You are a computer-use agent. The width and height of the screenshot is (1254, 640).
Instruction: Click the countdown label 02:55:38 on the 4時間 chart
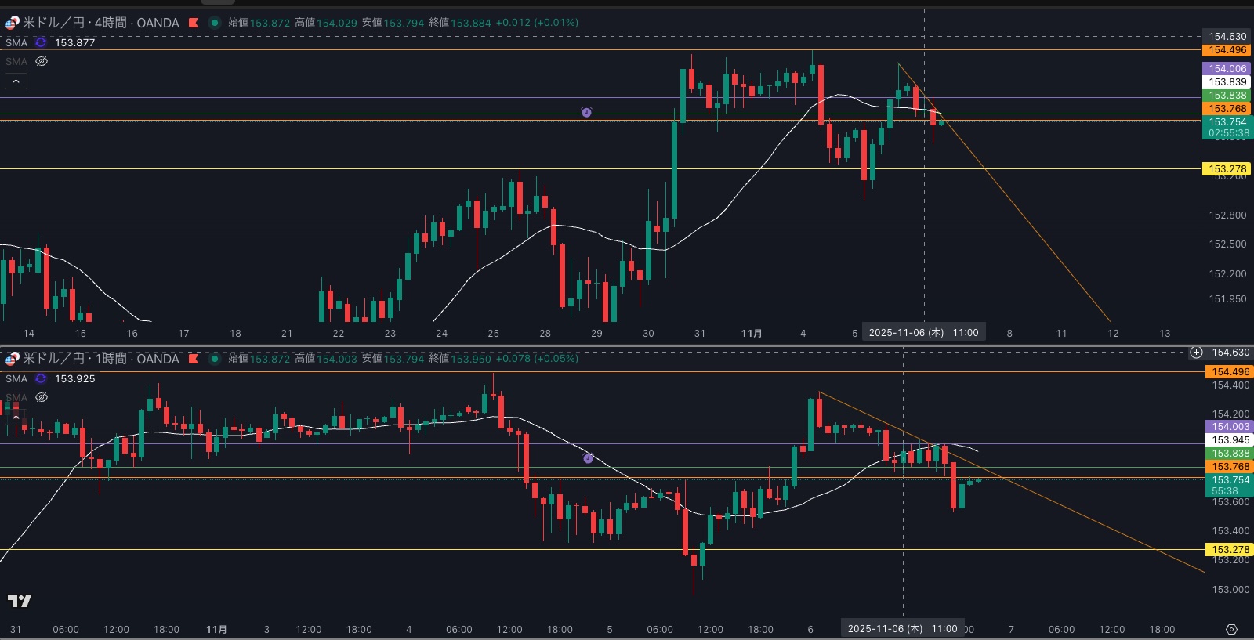1228,133
